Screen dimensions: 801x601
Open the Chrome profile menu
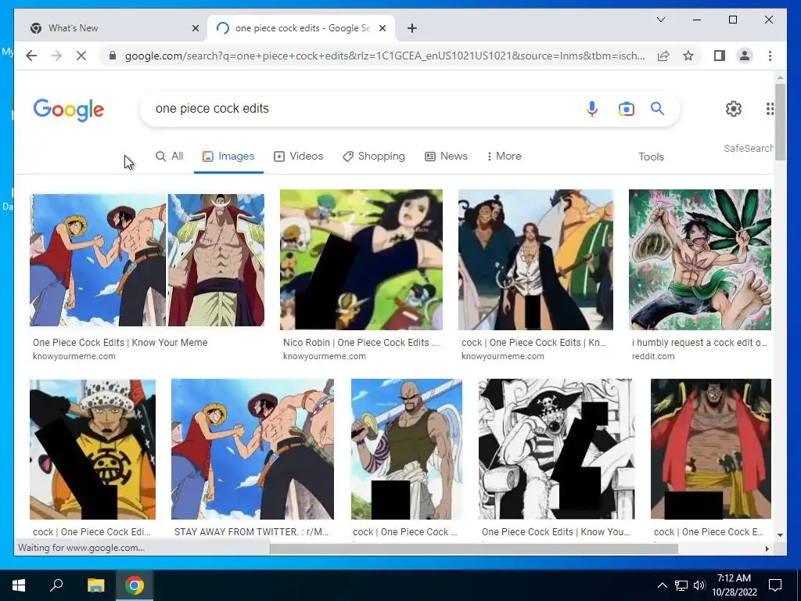(745, 56)
